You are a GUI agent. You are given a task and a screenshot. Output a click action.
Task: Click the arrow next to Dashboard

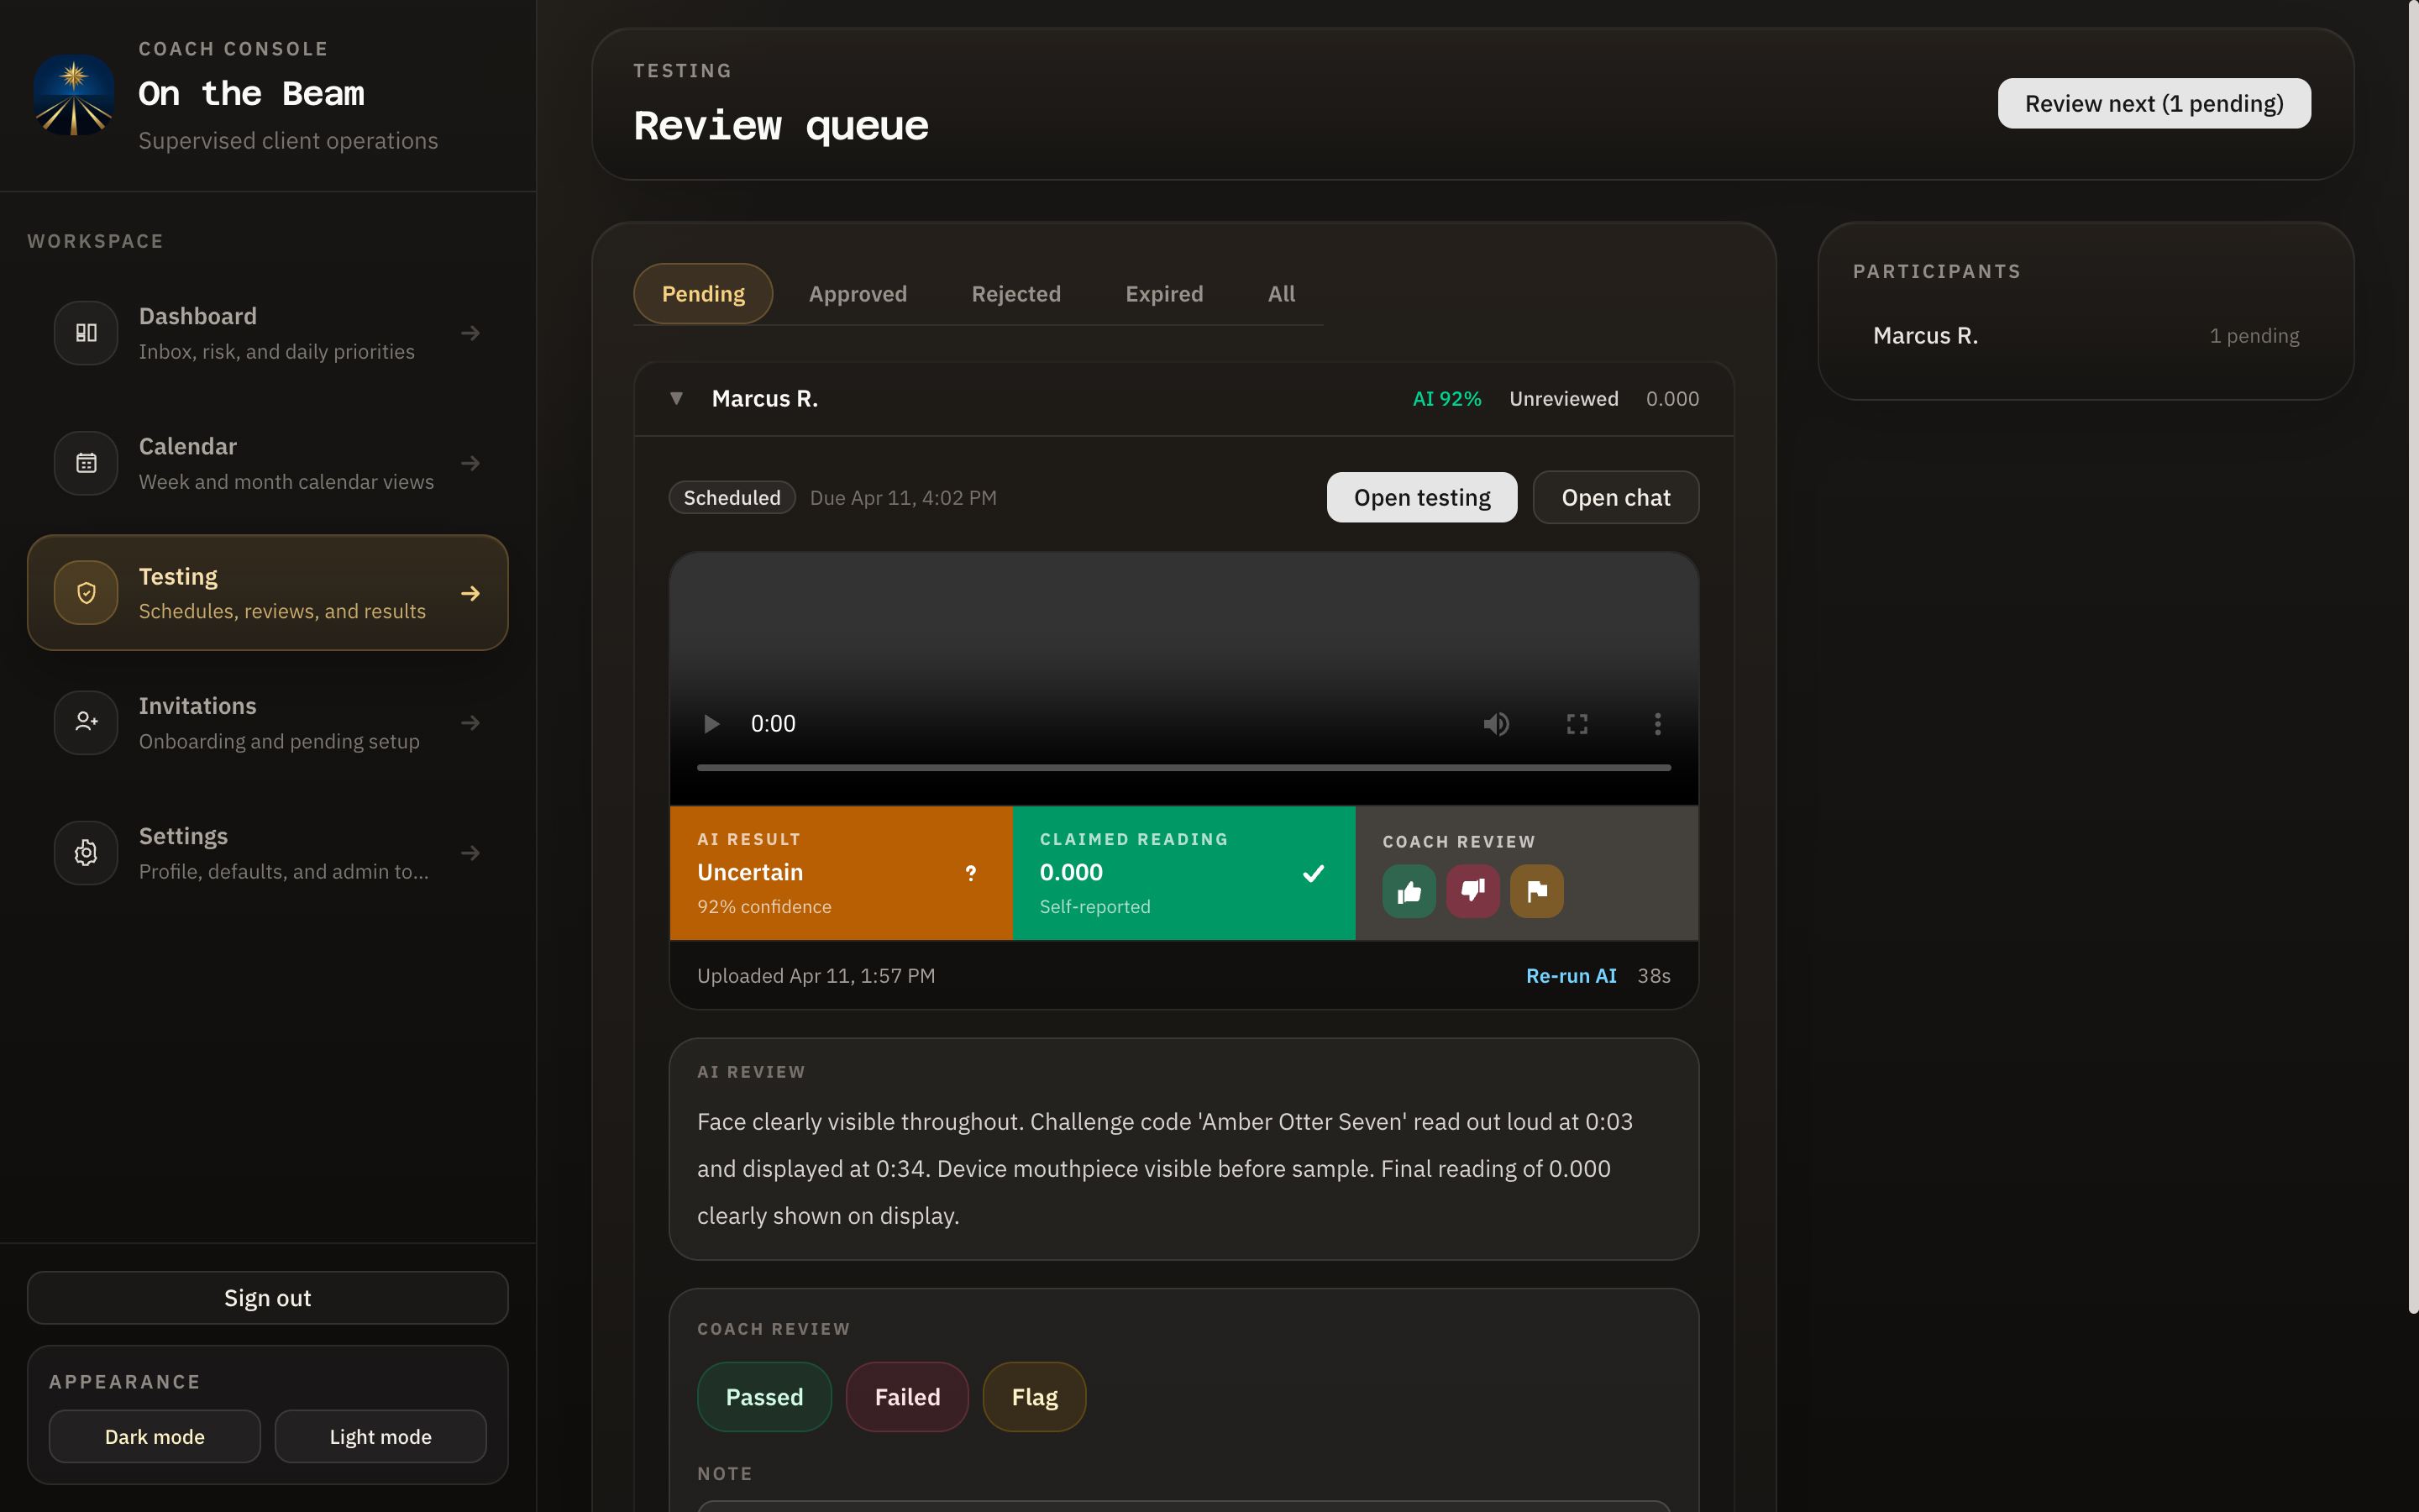[470, 333]
